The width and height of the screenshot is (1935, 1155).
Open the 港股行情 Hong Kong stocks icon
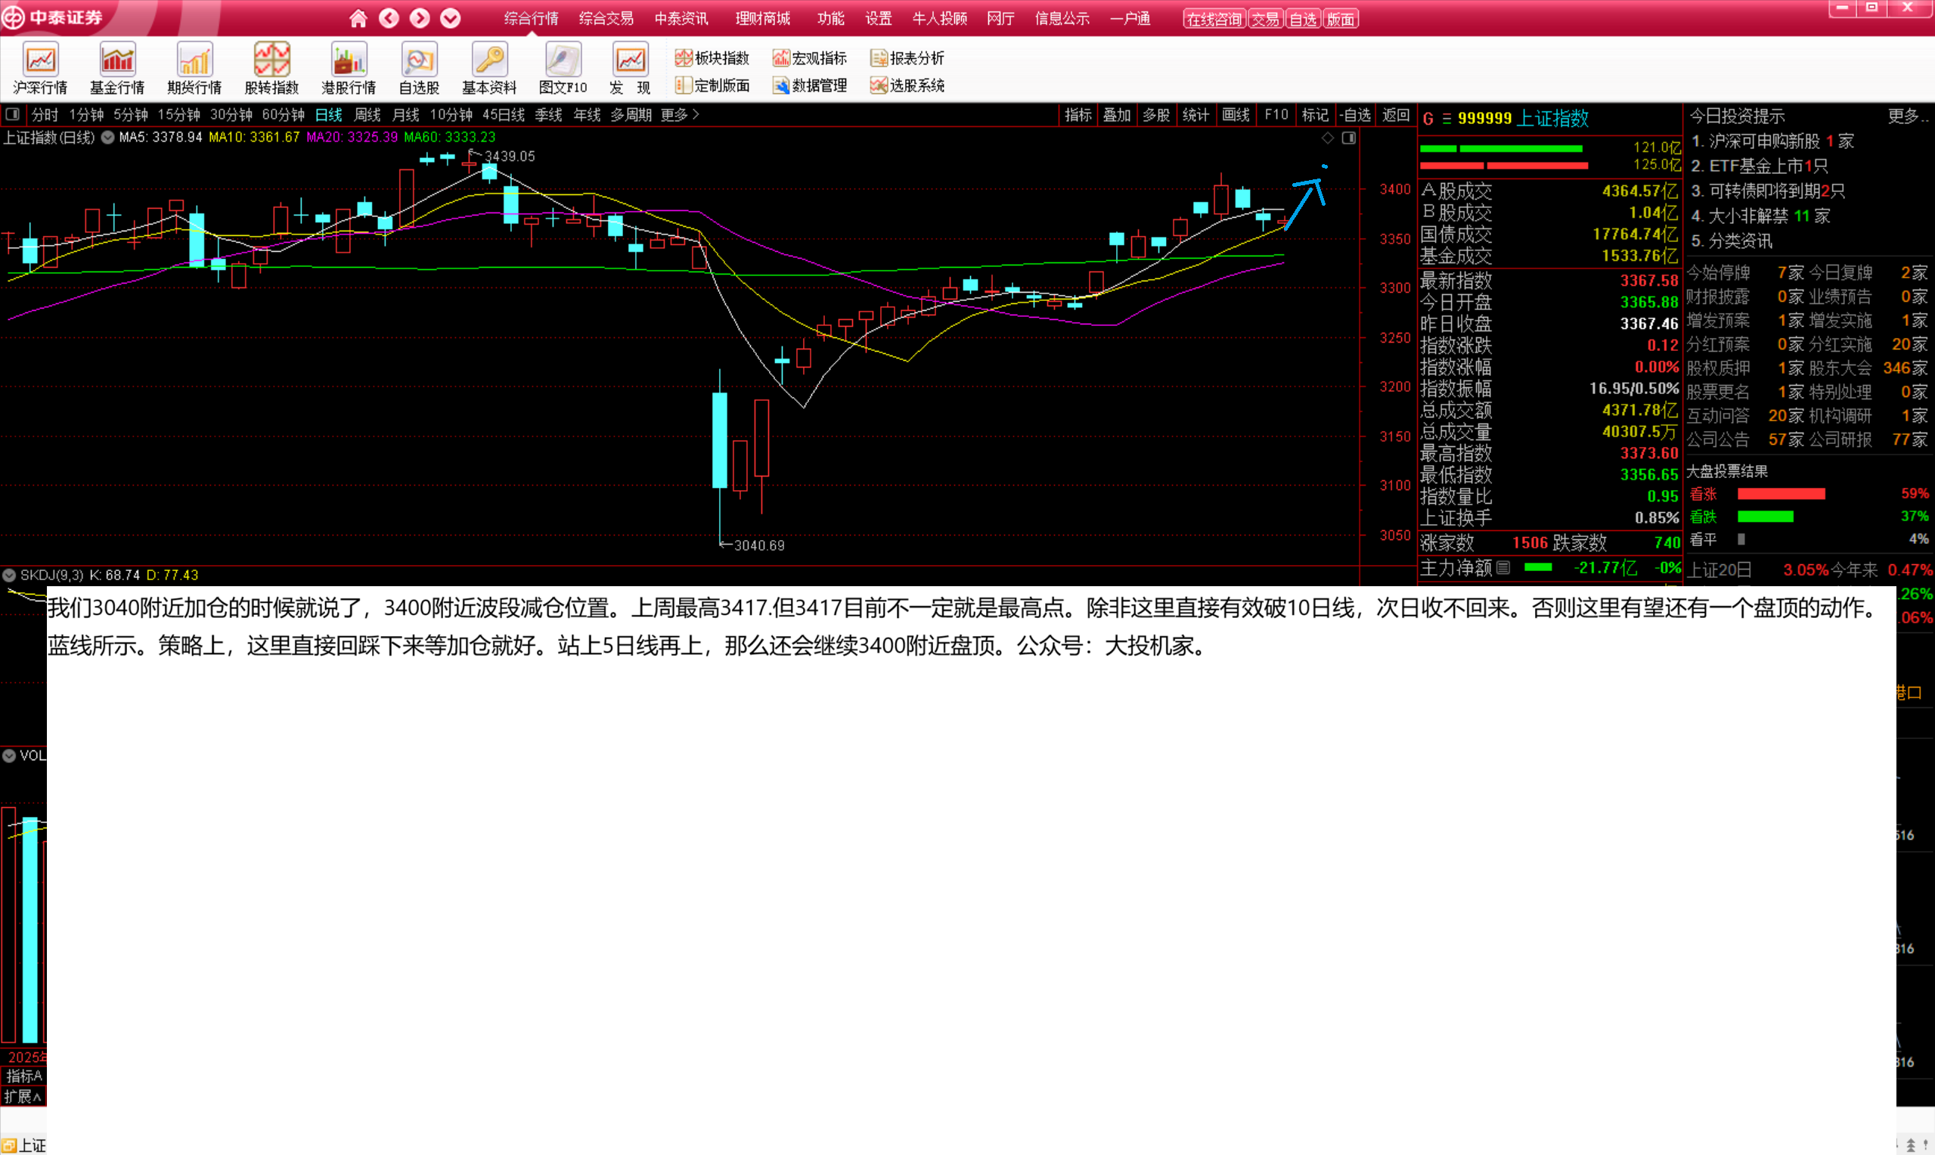click(x=349, y=69)
